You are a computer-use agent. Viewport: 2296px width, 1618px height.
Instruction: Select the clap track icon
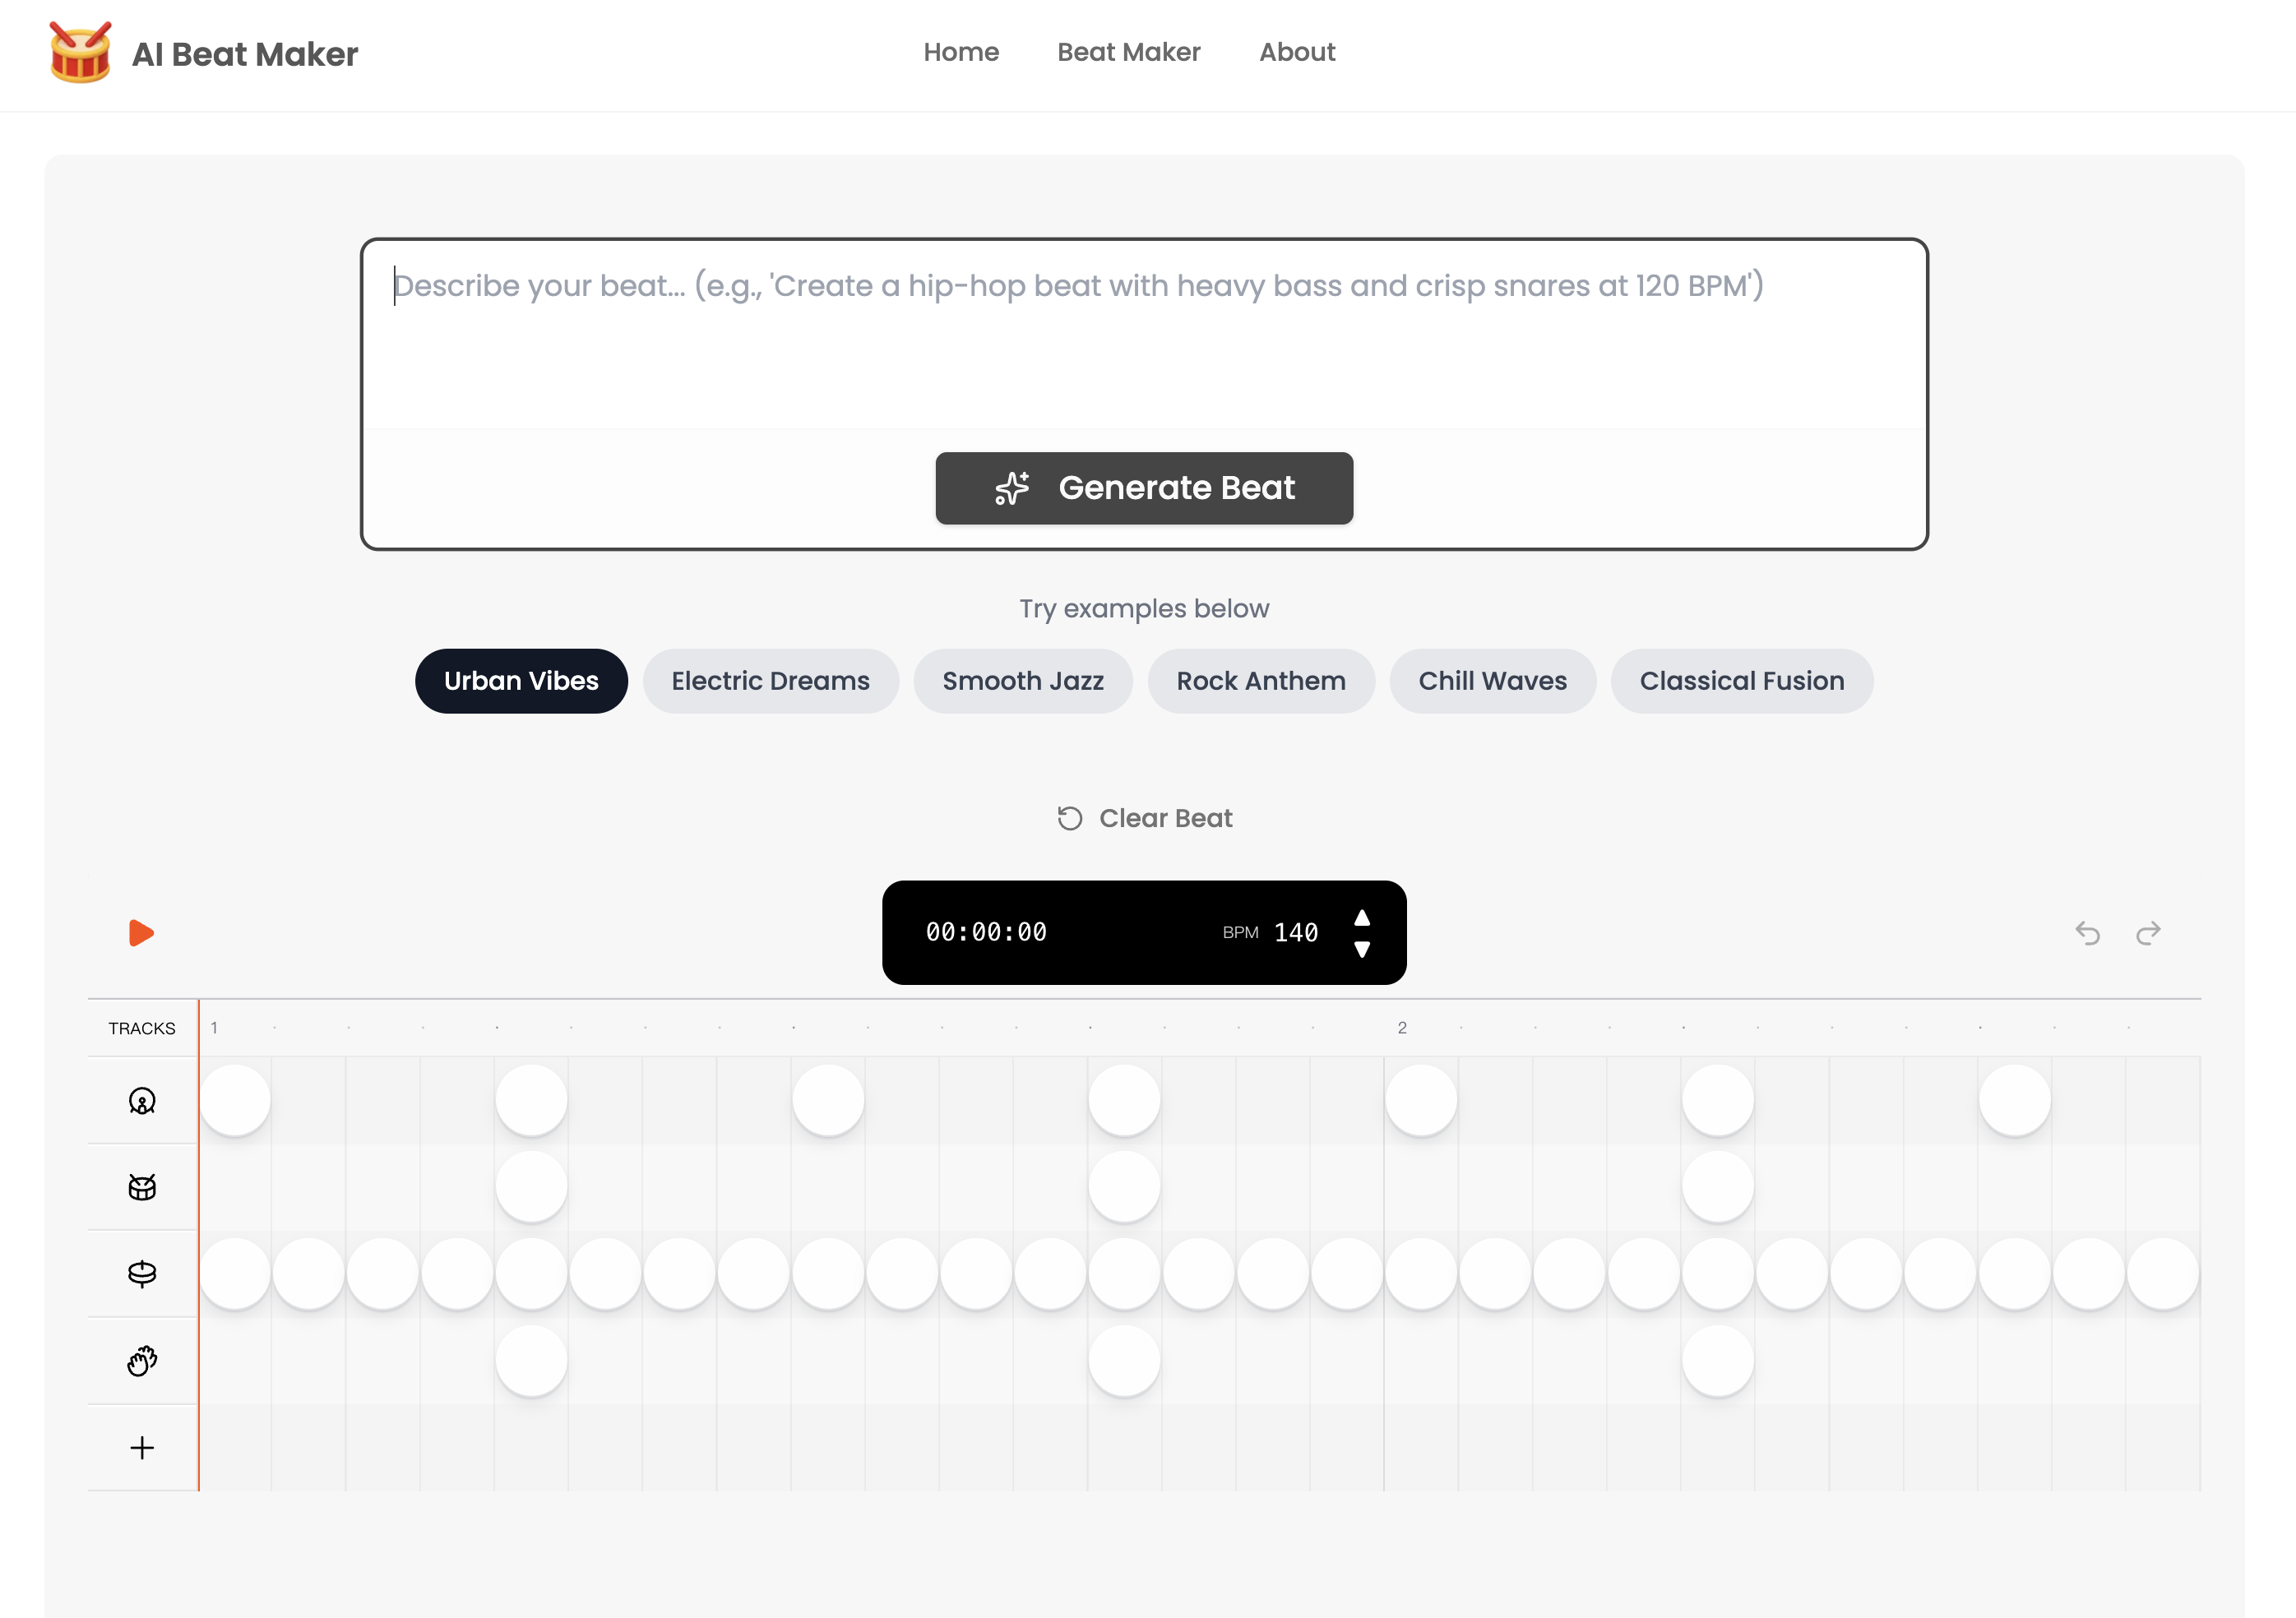142,1360
